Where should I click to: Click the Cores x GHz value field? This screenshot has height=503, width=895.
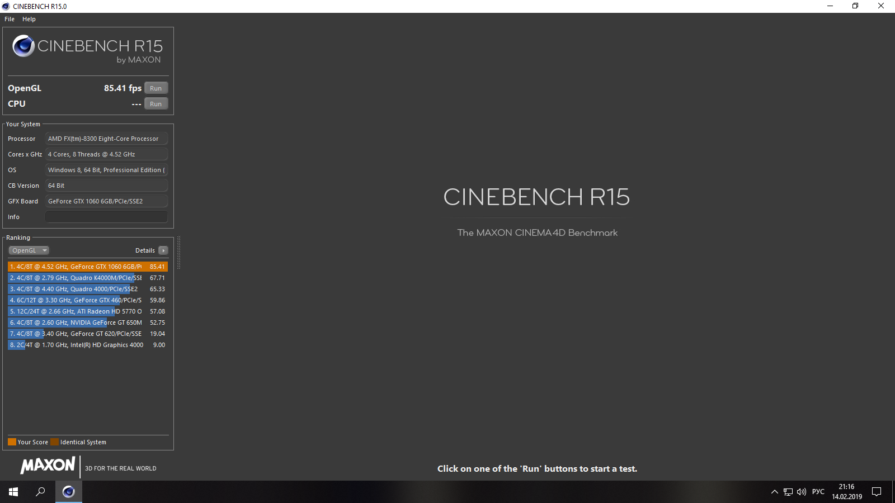(106, 154)
